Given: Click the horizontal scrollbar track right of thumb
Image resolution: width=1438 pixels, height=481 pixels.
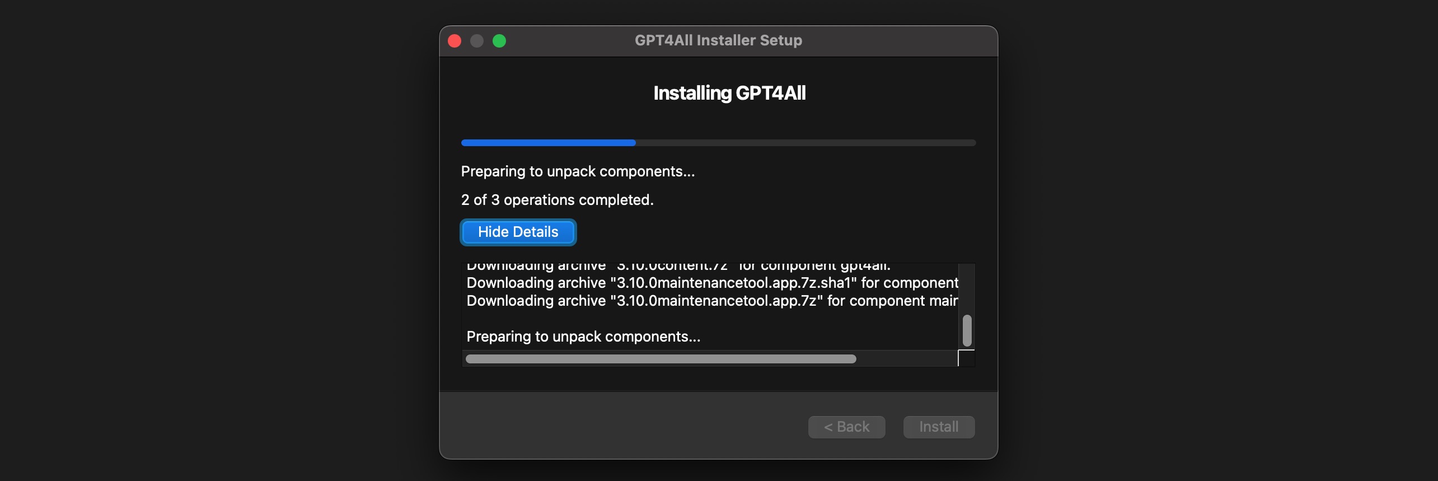Looking at the screenshot, I should (907, 359).
